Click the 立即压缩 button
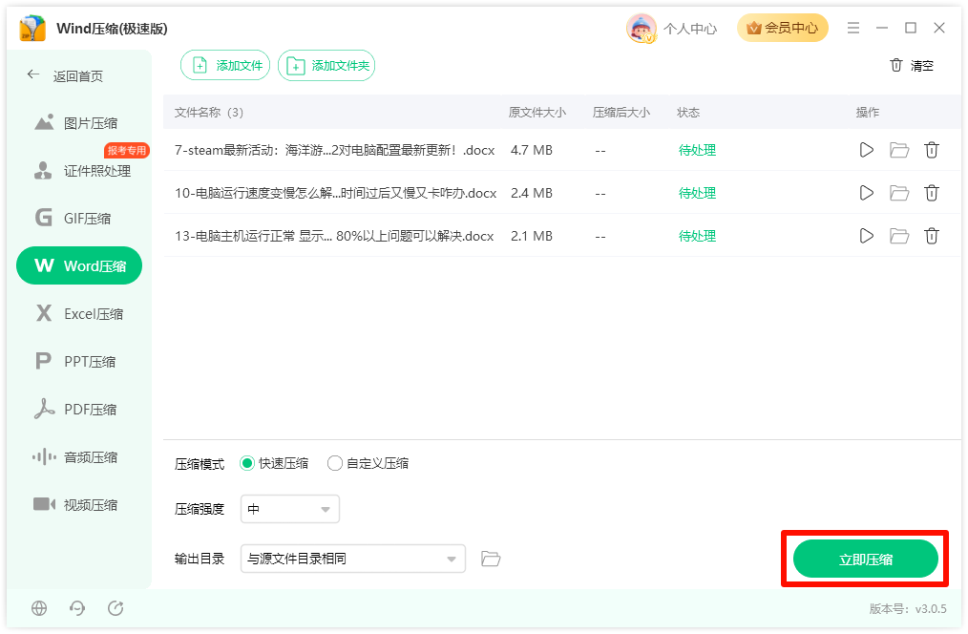The height and width of the screenshot is (634, 968). pos(866,560)
